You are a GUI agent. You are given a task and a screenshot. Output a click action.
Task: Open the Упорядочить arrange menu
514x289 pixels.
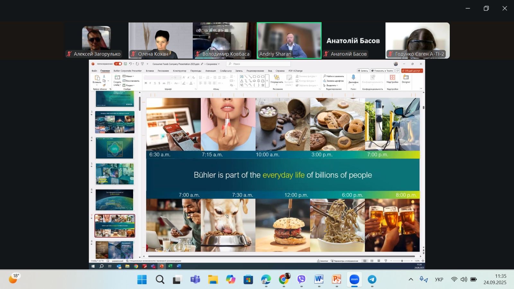point(277,80)
